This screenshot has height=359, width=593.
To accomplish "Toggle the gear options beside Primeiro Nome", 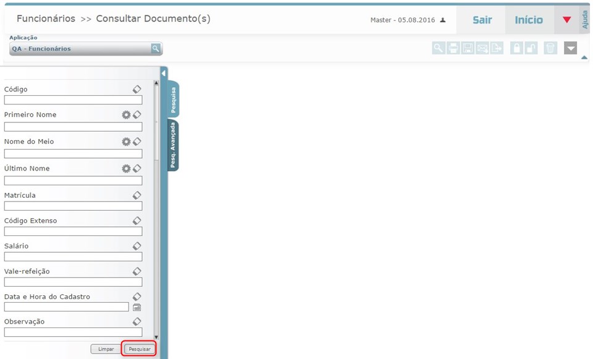I will [x=126, y=114].
